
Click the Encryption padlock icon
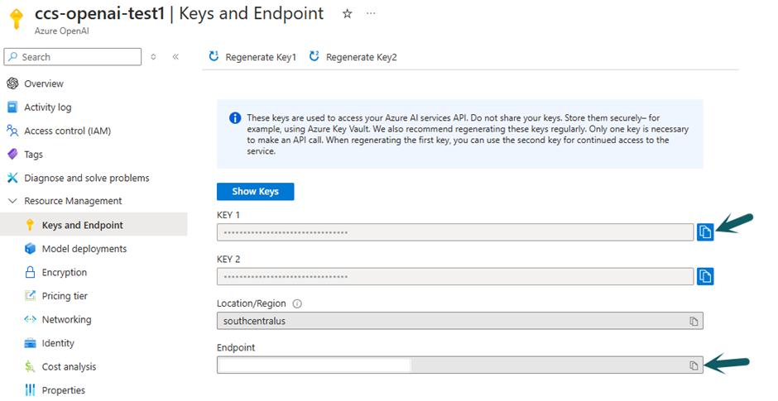click(30, 272)
